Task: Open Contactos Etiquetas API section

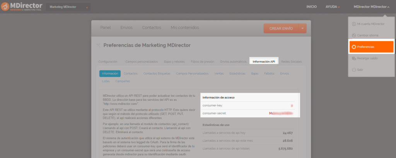Action: (157, 74)
